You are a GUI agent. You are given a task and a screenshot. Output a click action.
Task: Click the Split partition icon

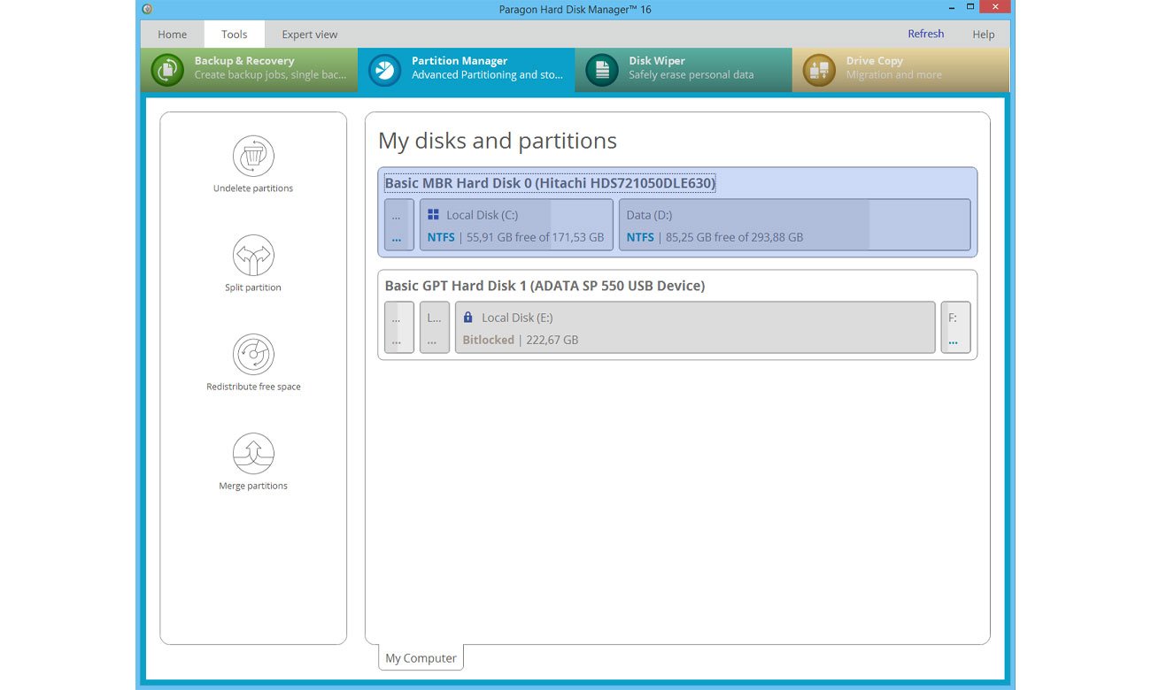click(x=253, y=256)
